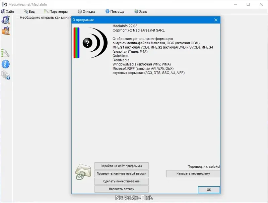
Task: Close the О программе dialog
Action: tap(216, 20)
